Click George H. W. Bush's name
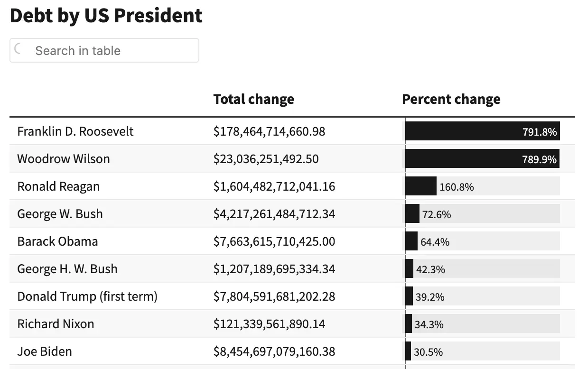 click(x=67, y=269)
